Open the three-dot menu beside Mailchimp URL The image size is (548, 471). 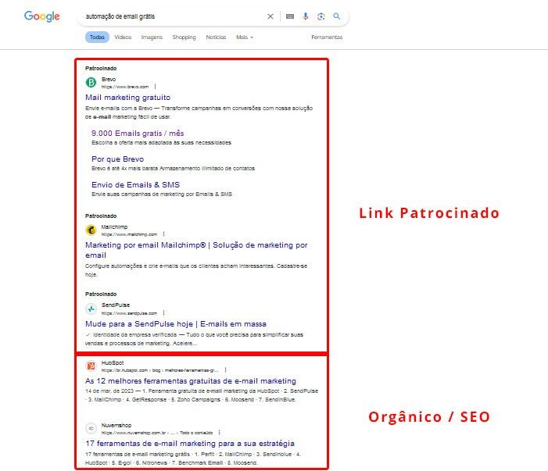(164, 234)
